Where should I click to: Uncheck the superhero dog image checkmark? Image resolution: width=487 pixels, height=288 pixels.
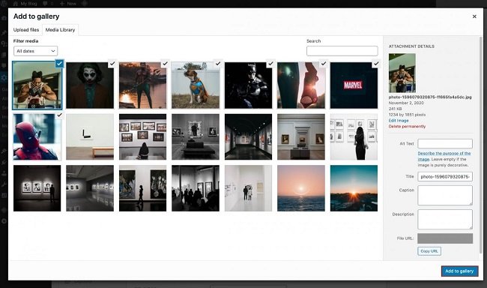pos(218,63)
